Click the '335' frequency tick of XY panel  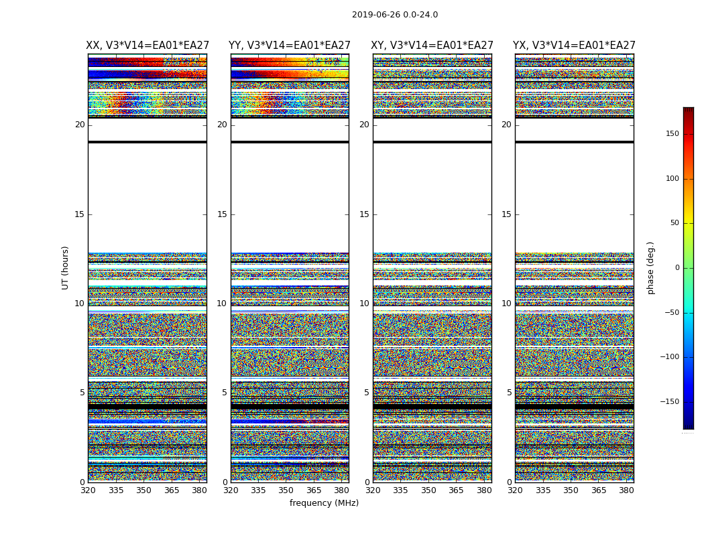pos(400,490)
